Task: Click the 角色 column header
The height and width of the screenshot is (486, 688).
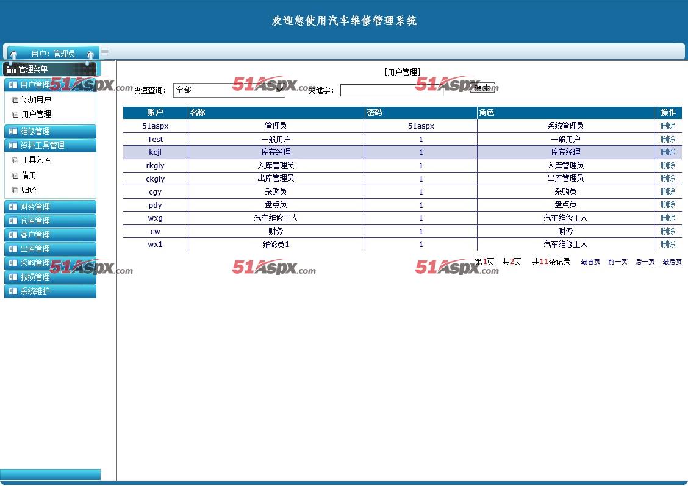Action: [x=565, y=113]
